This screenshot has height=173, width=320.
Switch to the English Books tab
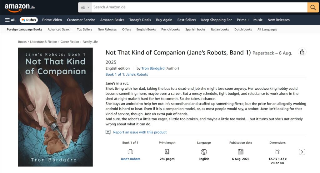coord(146,30)
